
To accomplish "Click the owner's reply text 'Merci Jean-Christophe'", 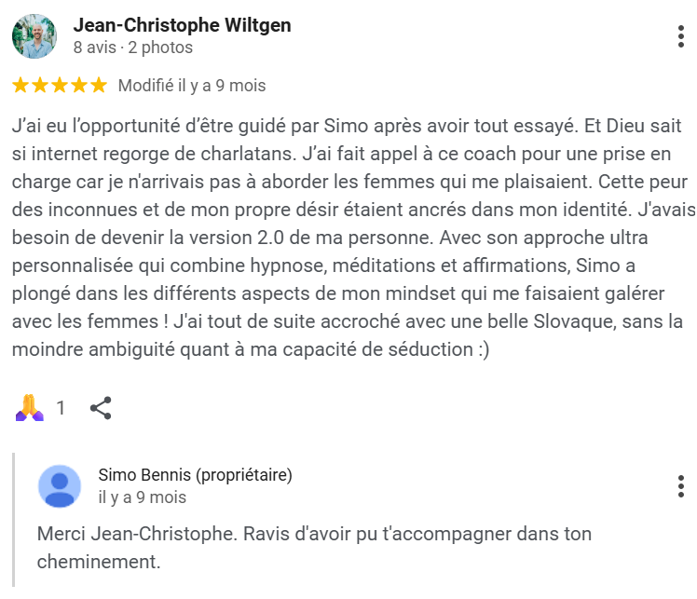I will coord(314,548).
